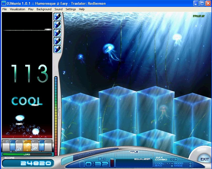Click the third pill item icon

coord(57,33)
